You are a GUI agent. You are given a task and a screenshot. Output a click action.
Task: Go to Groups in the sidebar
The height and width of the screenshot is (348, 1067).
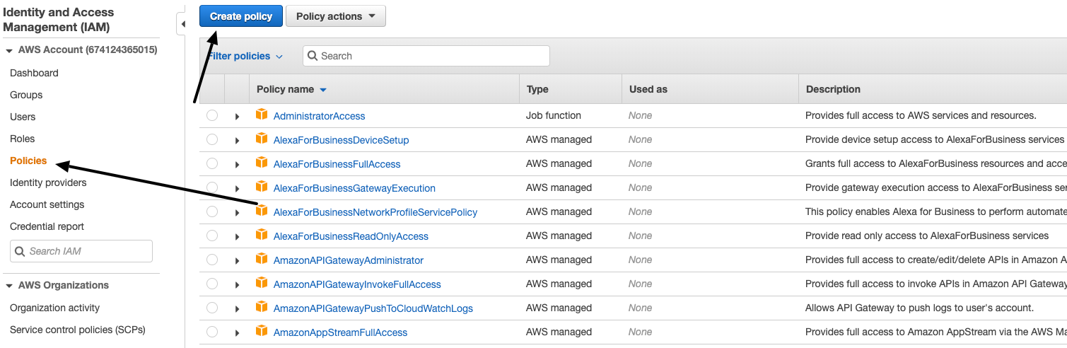[26, 95]
